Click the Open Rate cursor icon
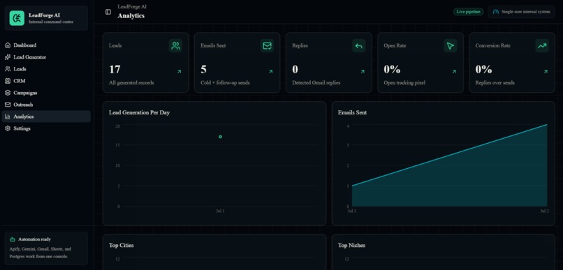This screenshot has width=563, height=270. tap(451, 46)
